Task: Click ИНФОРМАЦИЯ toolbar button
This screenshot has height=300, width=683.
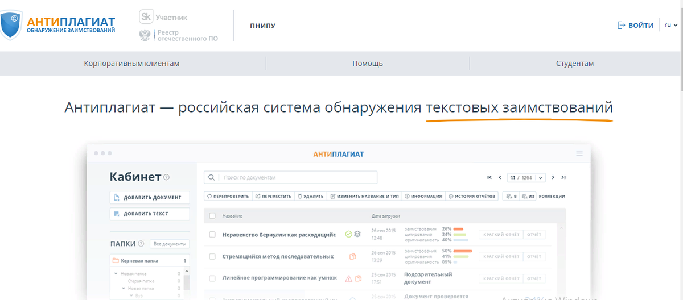Action: pos(423,196)
